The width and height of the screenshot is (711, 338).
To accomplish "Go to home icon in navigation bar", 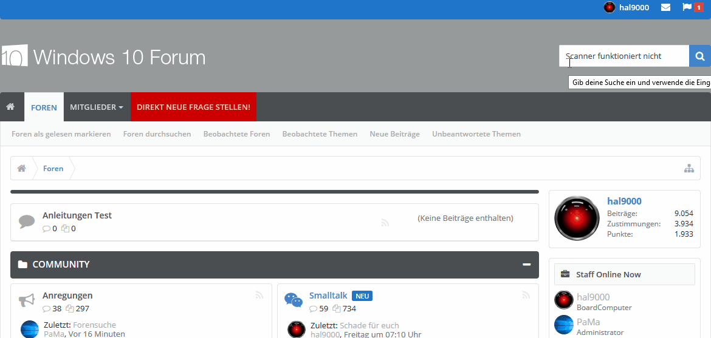I will (10, 107).
